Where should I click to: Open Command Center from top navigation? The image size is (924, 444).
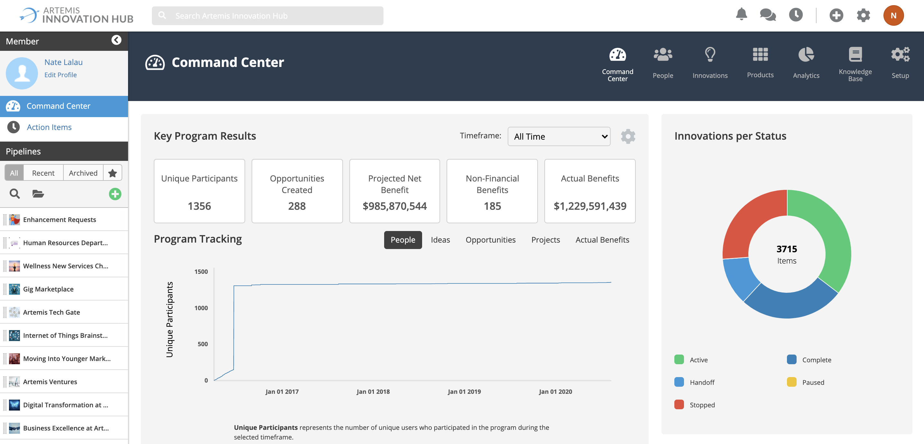click(617, 64)
